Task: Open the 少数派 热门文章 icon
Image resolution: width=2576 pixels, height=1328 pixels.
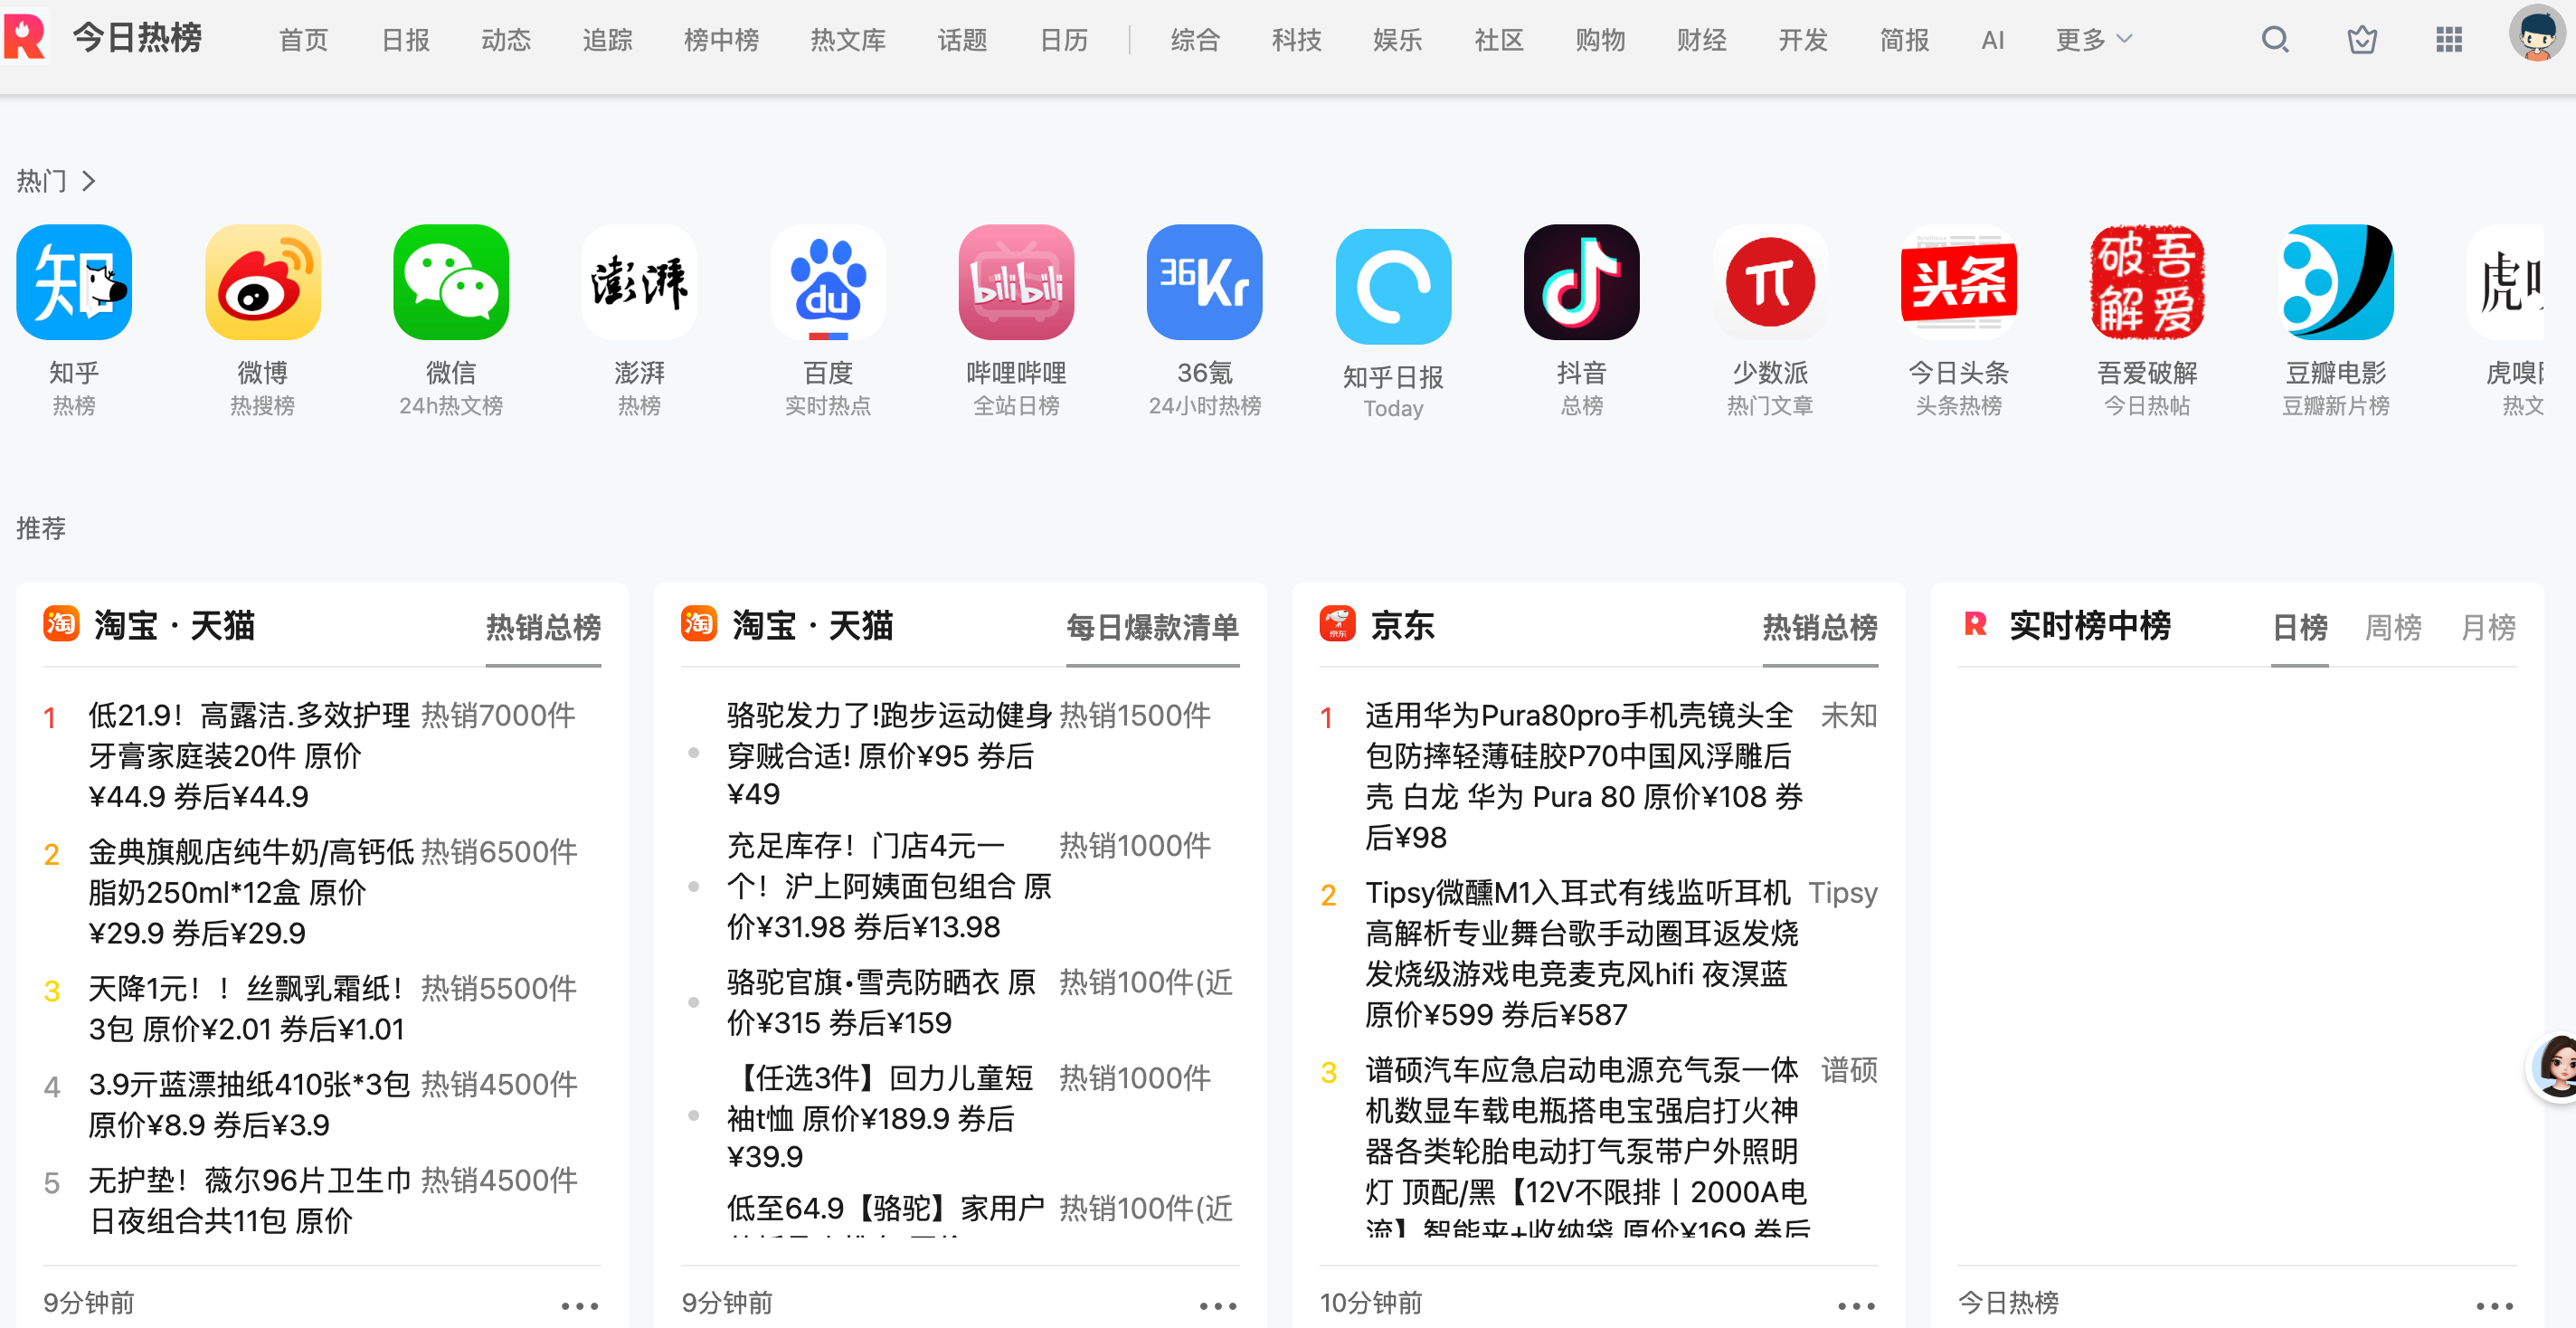Action: coord(1771,282)
